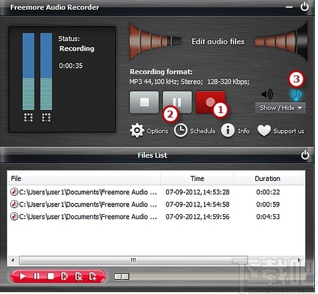Click the files list horizontal scrollbar thumb

click(x=133, y=260)
